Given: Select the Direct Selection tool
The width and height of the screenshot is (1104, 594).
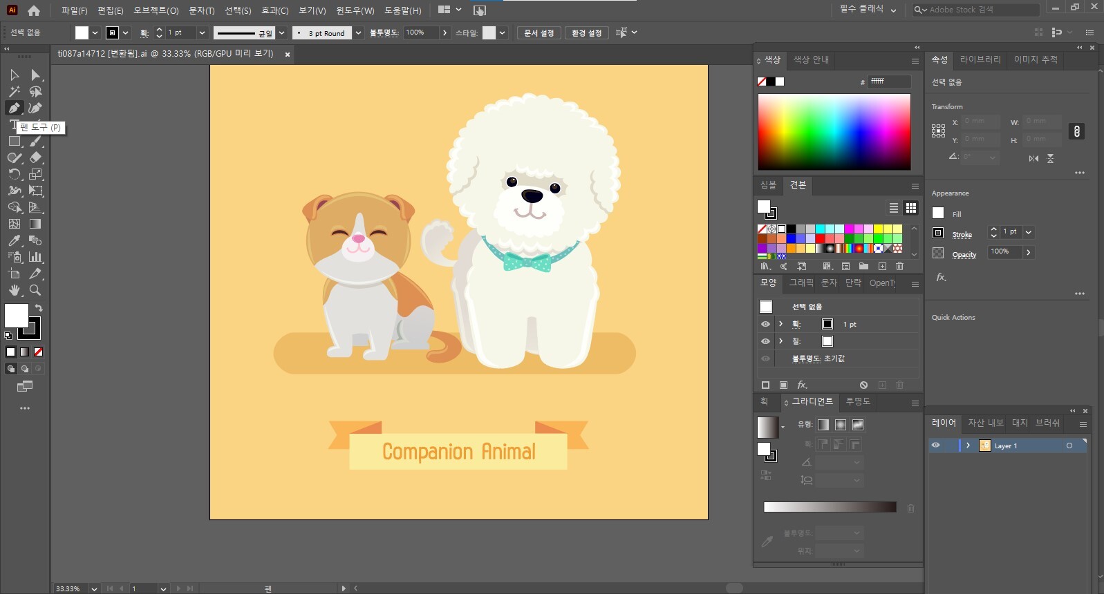Looking at the screenshot, I should (x=36, y=75).
